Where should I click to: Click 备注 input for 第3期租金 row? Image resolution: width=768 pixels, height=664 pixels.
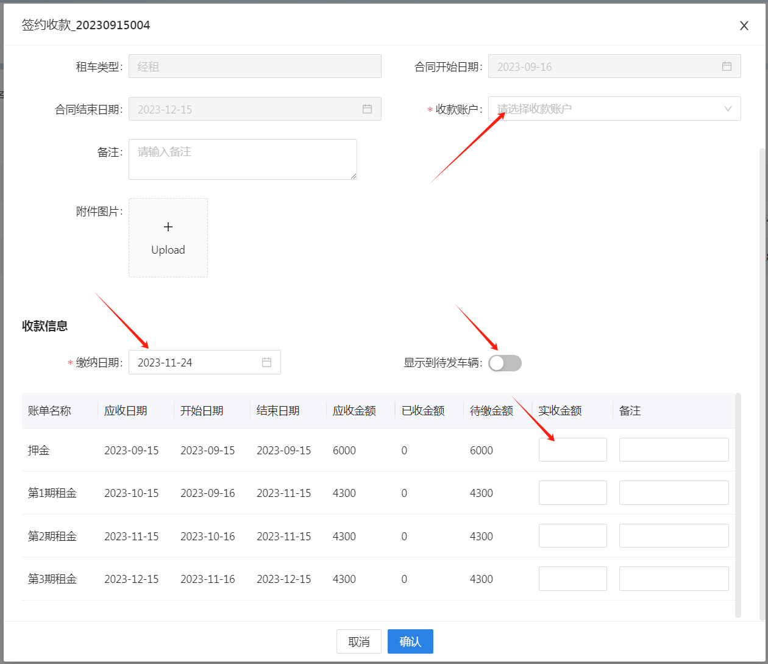(674, 579)
